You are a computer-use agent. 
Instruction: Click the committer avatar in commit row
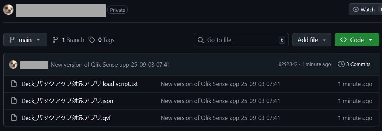(x=13, y=64)
